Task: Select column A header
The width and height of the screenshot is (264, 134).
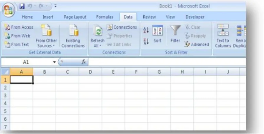Action: click(x=22, y=72)
